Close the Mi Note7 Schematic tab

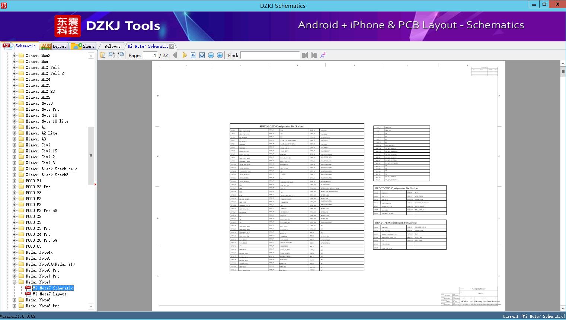(x=172, y=47)
